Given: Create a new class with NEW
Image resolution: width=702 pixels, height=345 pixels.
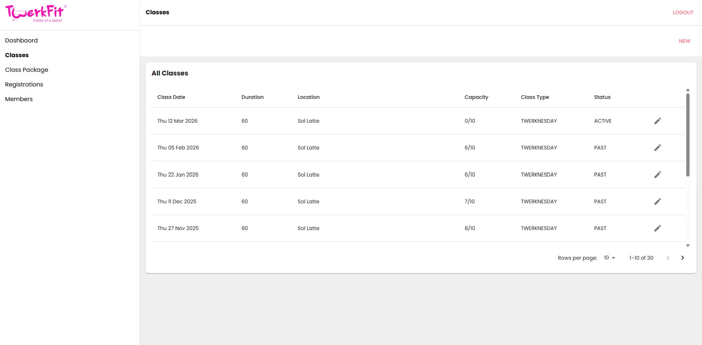Looking at the screenshot, I should point(684,41).
